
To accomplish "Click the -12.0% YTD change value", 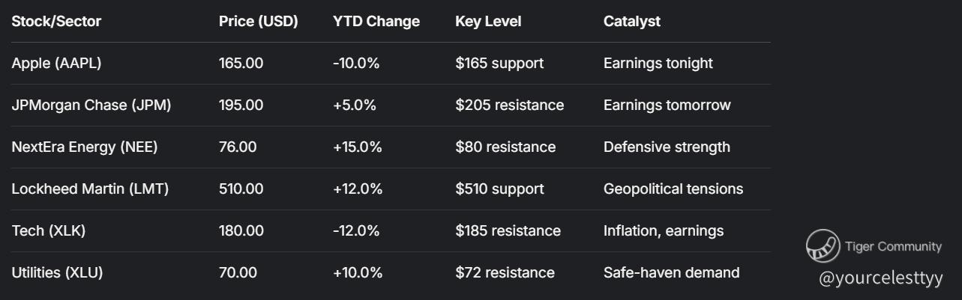I will [357, 231].
